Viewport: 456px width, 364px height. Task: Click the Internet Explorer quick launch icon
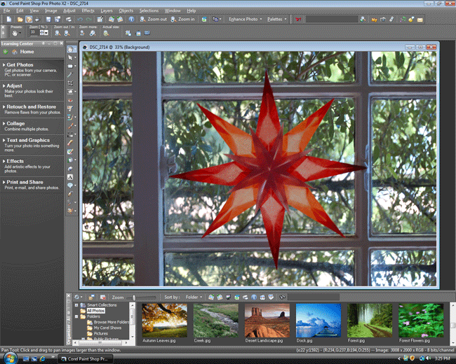point(42,359)
